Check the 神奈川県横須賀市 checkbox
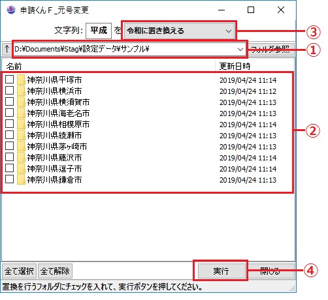Image resolution: width=328 pixels, height=300 pixels. (10, 102)
